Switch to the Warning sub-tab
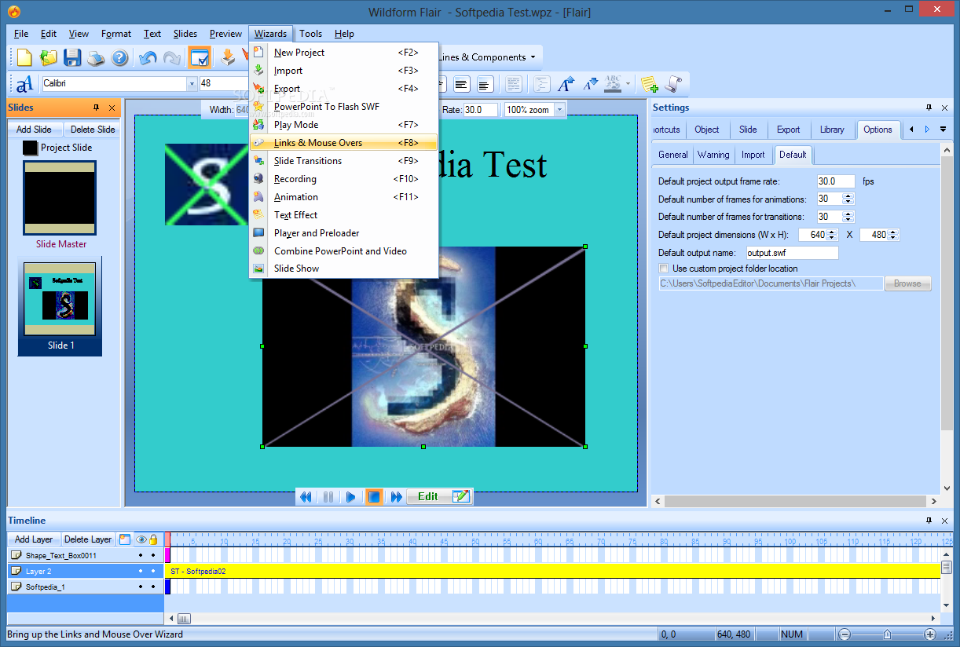This screenshot has height=647, width=960. pyautogui.click(x=713, y=155)
